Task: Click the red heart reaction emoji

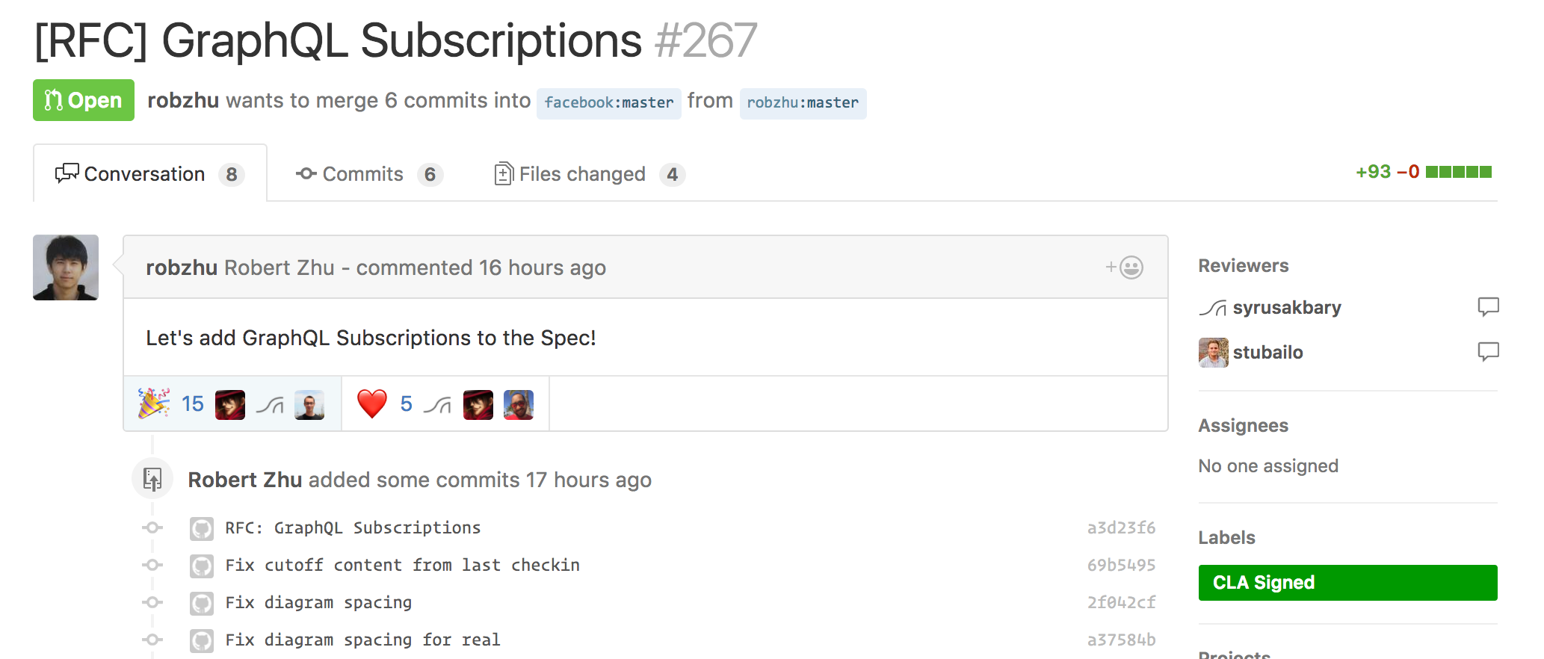Action: coord(372,403)
